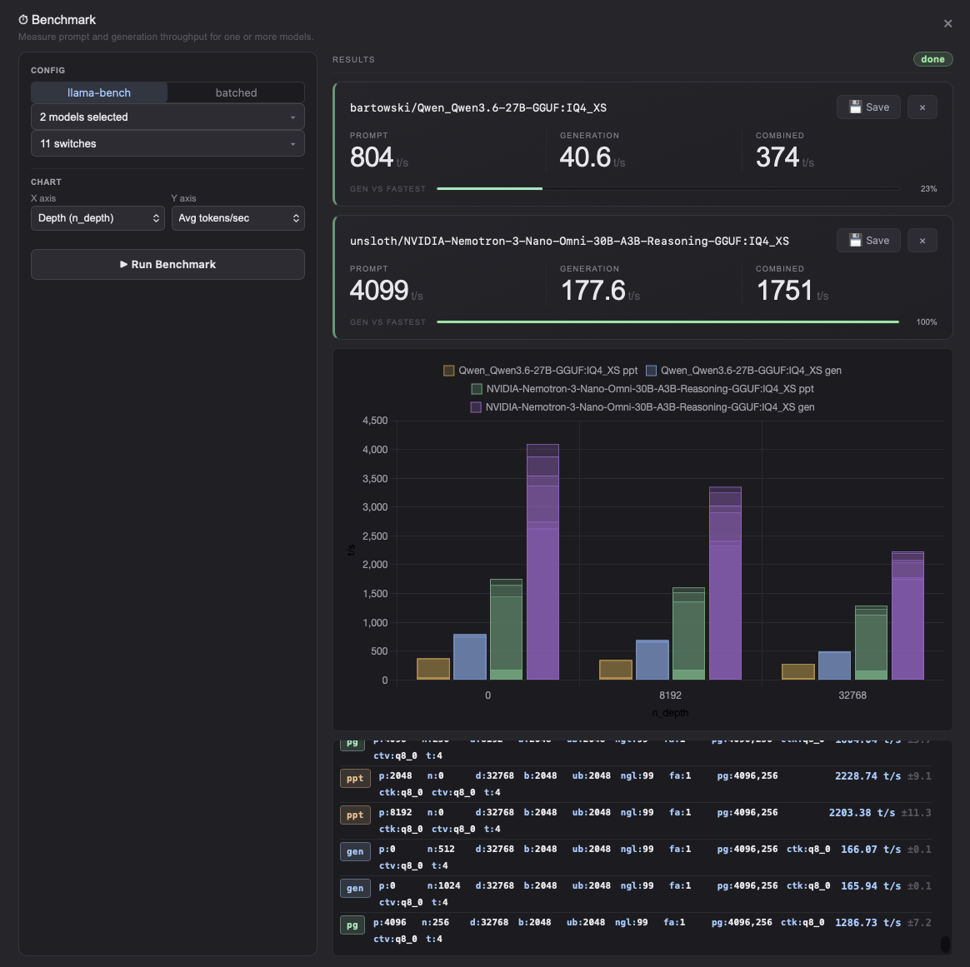The height and width of the screenshot is (967, 970).
Task: Open the '2 models selected' dropdown
Action: pos(167,117)
